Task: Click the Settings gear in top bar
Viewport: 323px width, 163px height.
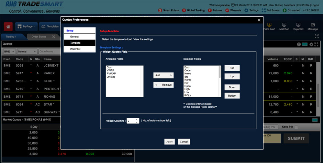Action: 246,10
